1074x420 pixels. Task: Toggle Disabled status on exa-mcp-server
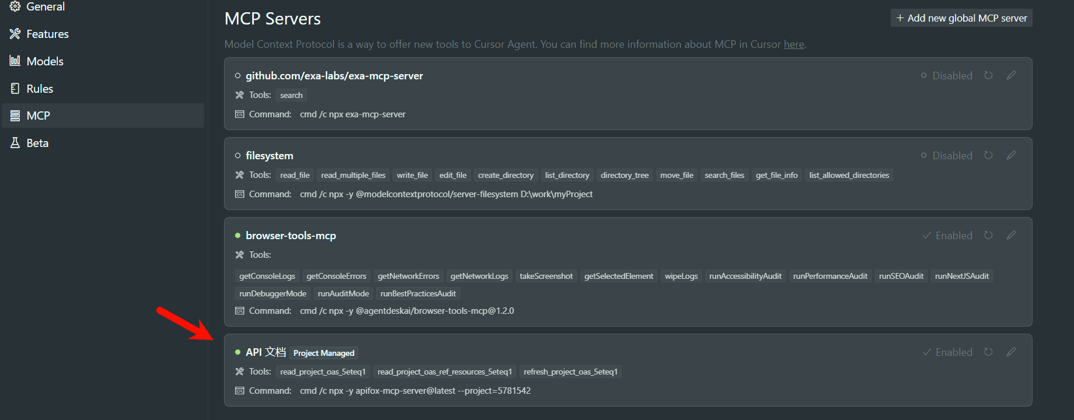click(x=946, y=75)
